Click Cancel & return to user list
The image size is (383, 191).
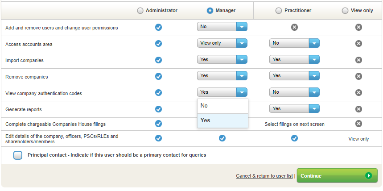[x=264, y=176]
